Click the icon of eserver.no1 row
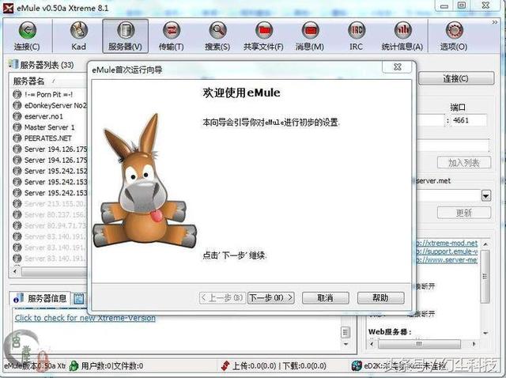506x378 pixels. [17, 116]
